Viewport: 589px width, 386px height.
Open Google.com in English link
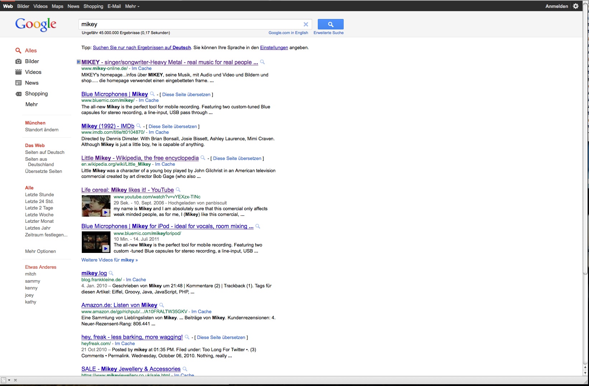pyautogui.click(x=288, y=33)
